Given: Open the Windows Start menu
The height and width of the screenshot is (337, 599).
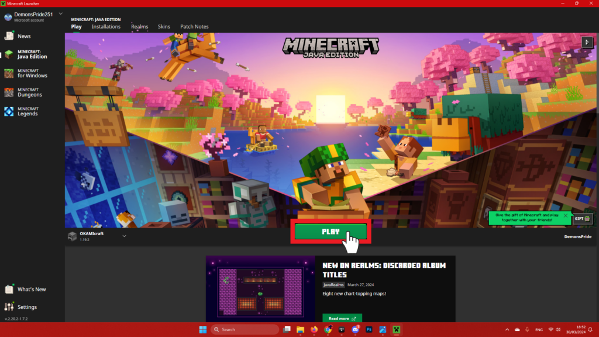Looking at the screenshot, I should (203, 329).
